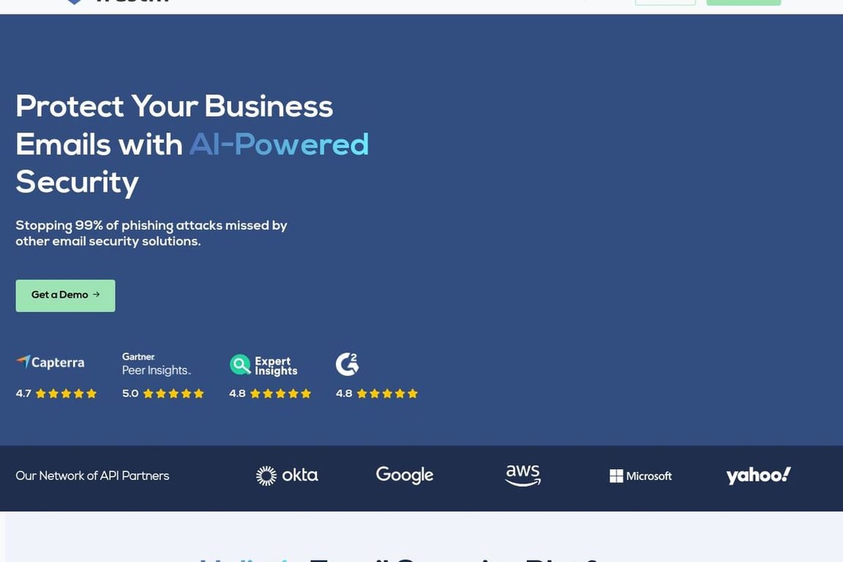Click the Our Network of API Partners text
Image resolution: width=843 pixels, height=562 pixels.
92,475
